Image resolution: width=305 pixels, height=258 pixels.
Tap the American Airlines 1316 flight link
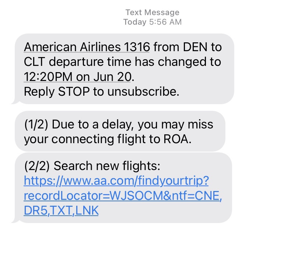(x=87, y=47)
